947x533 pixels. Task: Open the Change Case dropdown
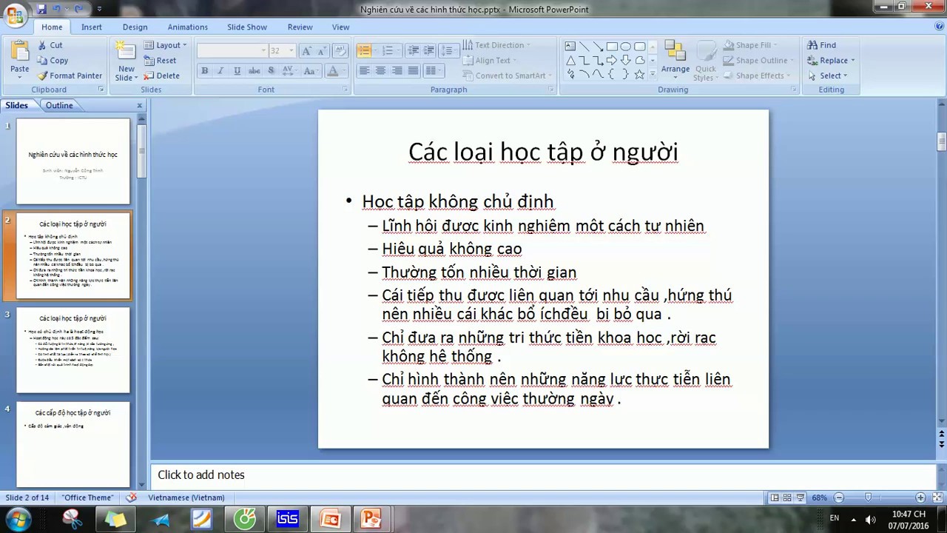click(x=310, y=71)
